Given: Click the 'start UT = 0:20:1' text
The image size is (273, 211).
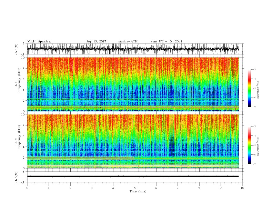Looking at the screenshot, I should [x=166, y=41].
